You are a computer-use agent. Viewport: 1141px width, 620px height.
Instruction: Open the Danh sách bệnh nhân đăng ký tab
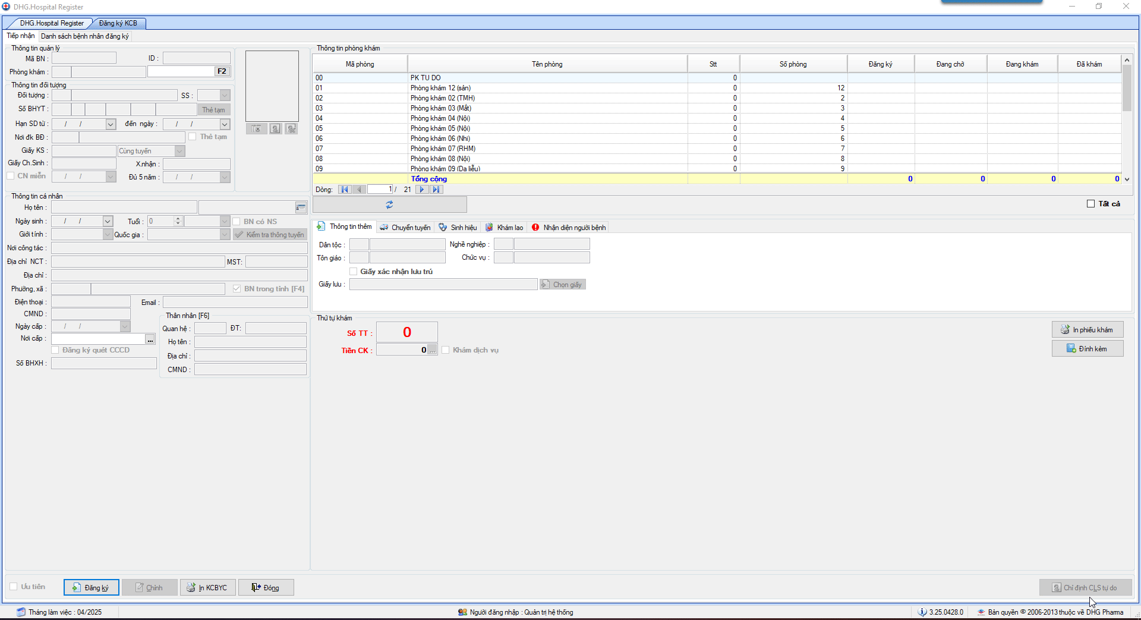(85, 36)
